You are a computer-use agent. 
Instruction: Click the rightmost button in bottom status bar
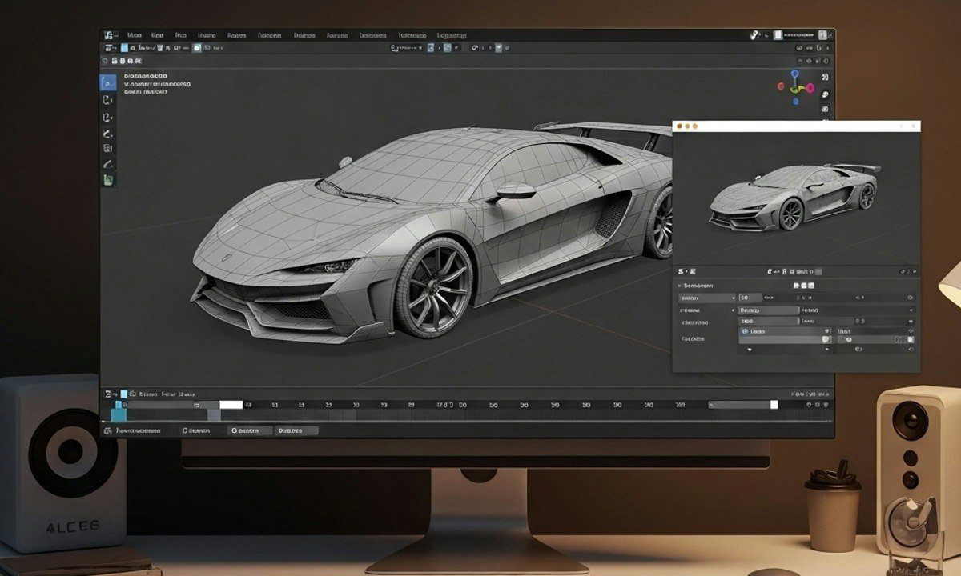[x=296, y=430]
